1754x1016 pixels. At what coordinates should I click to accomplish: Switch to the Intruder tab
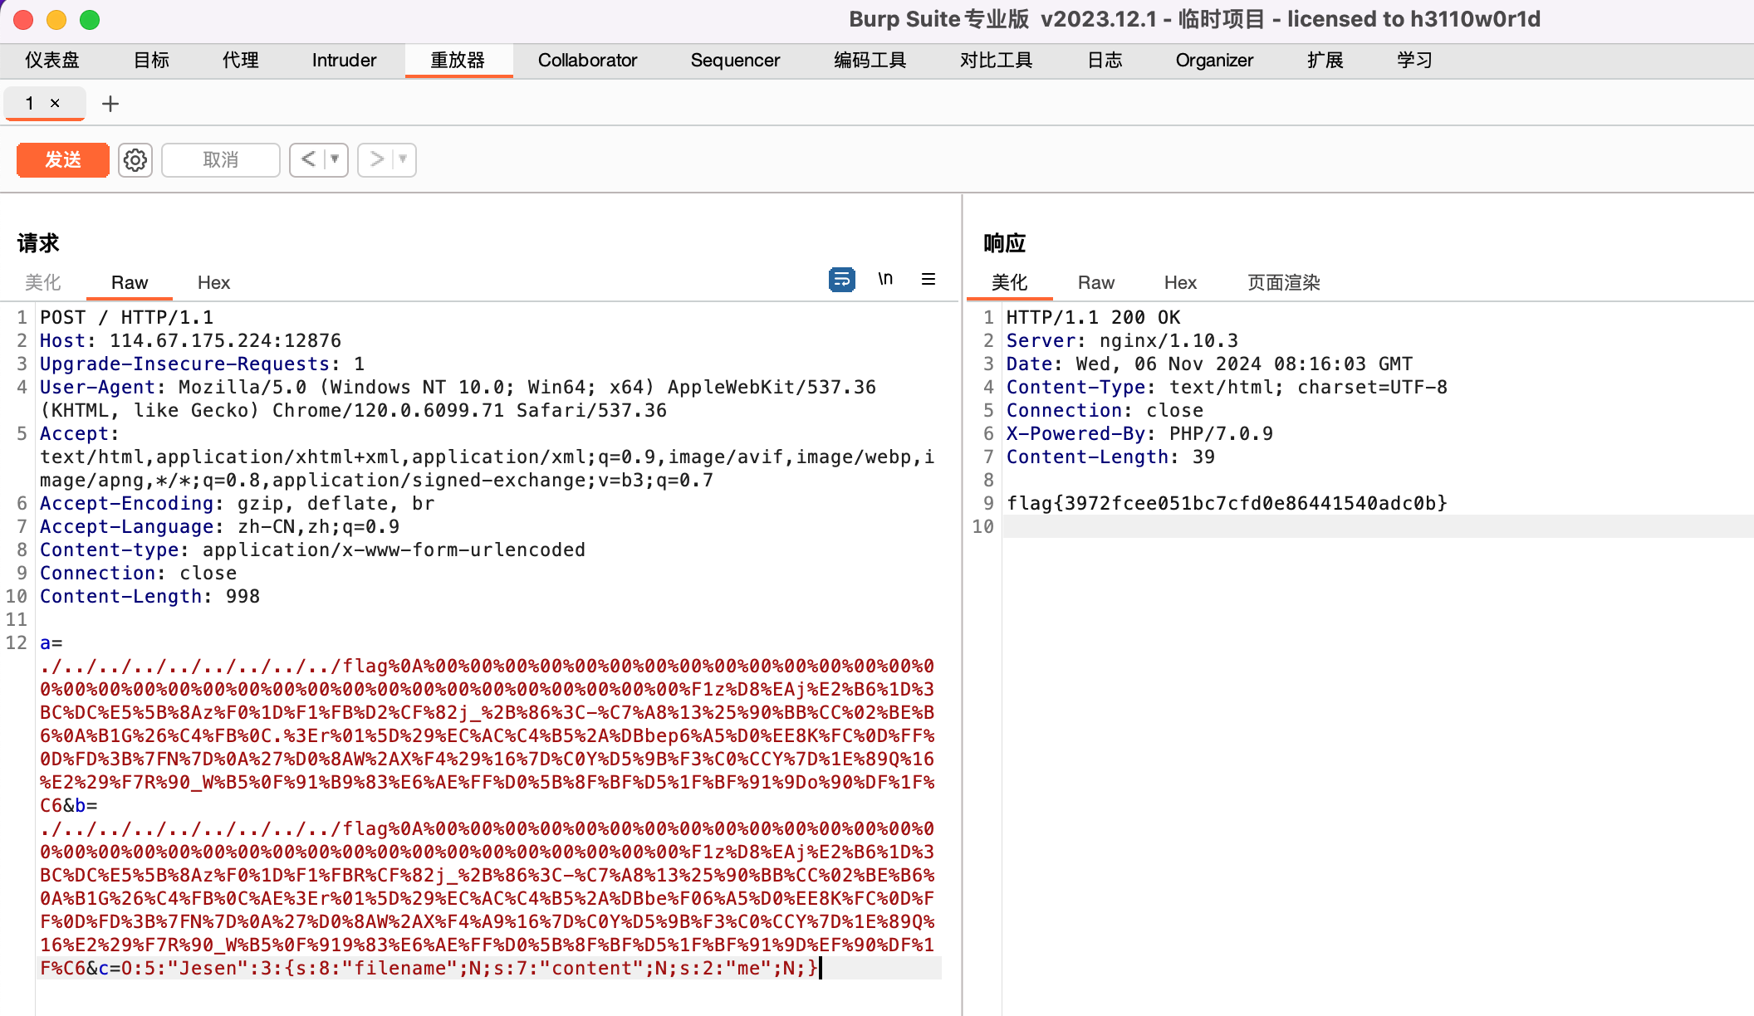coord(343,60)
